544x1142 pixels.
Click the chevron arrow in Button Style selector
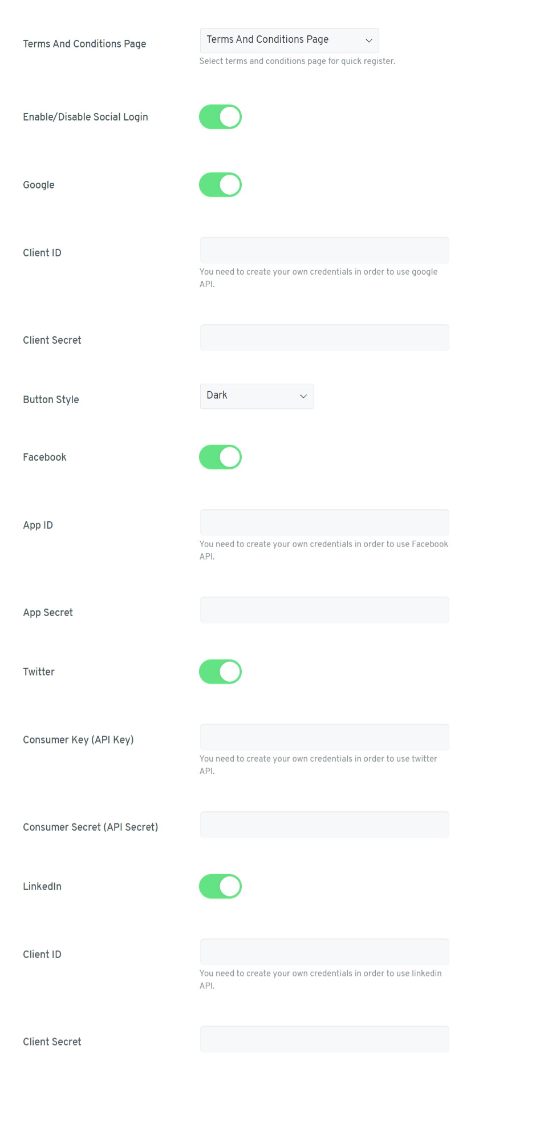[x=303, y=396]
